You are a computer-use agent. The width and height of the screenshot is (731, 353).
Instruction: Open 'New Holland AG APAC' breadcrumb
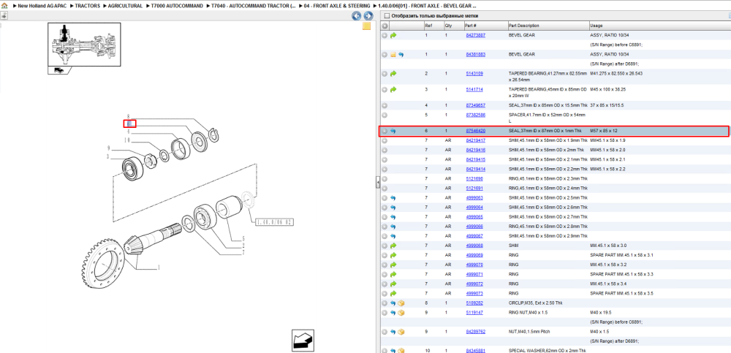42,6
